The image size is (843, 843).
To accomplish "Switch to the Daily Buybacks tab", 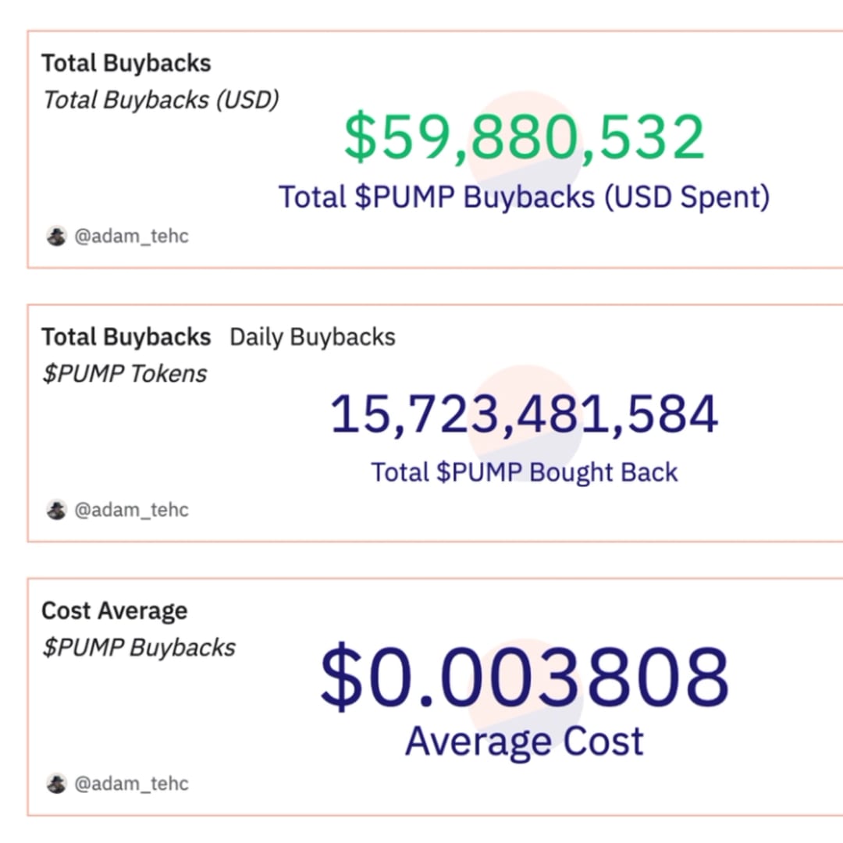I will pos(312,336).
